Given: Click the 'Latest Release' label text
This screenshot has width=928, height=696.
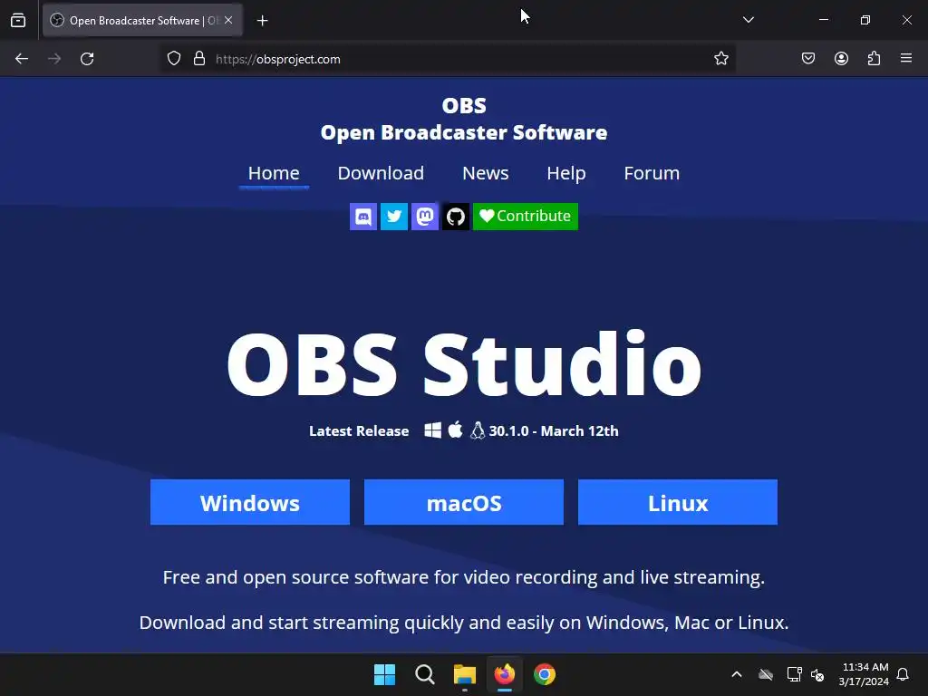Looking at the screenshot, I should pos(359,430).
